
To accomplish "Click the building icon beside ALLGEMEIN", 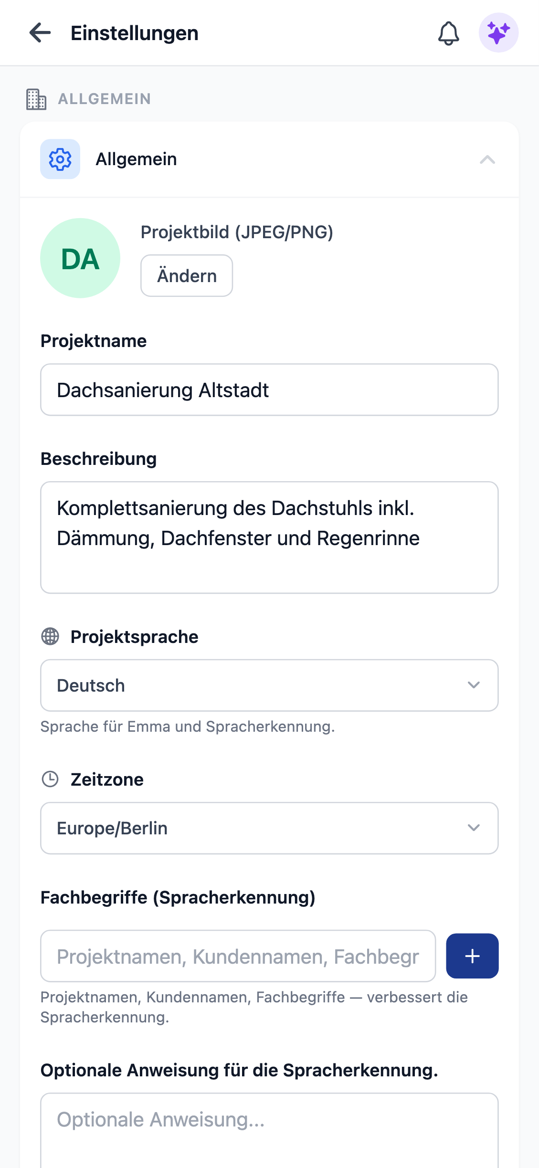I will 35,99.
